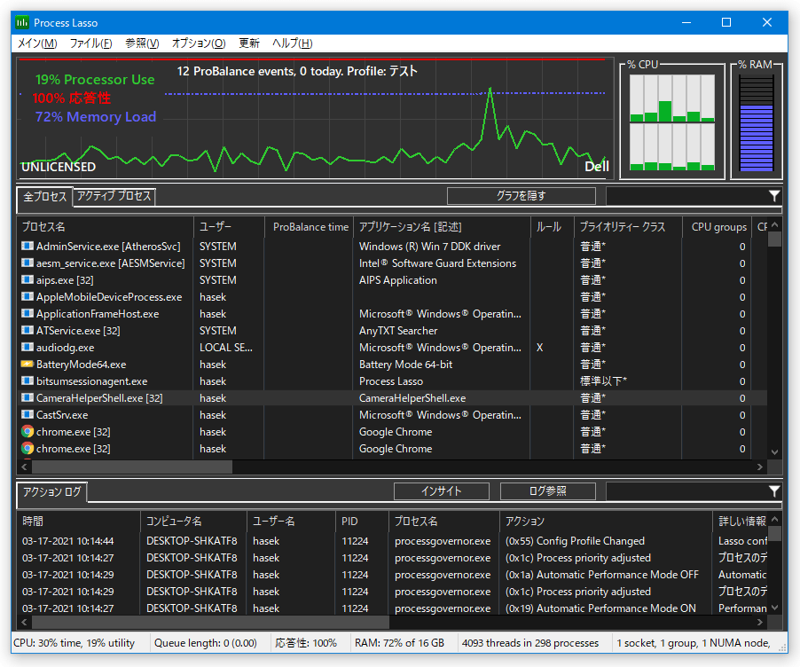
Task: Select the CameraHelperShell.exe [32] row
Action: click(x=392, y=398)
